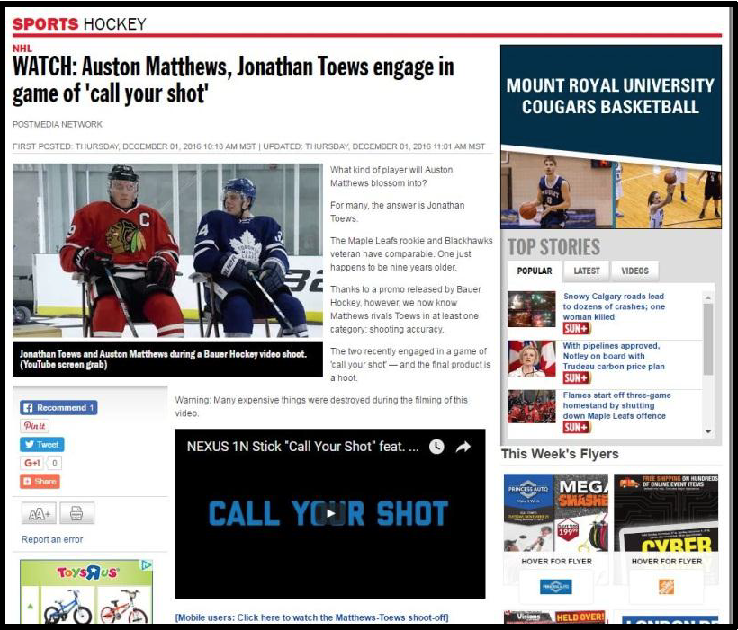Screen dimensions: 738x630
Task: Click the video share arrow icon
Action: [463, 447]
